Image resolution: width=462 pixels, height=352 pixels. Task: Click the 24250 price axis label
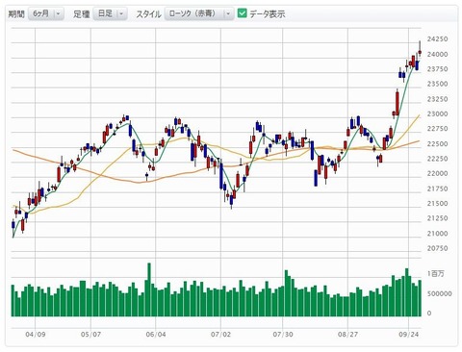coord(437,39)
